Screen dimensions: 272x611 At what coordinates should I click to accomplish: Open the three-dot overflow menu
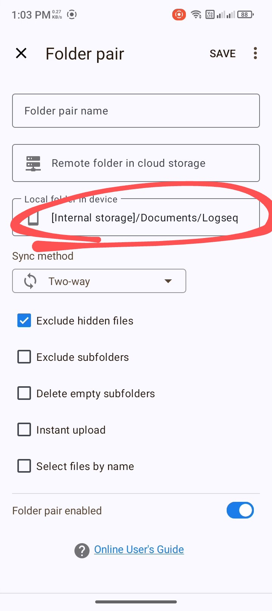pos(255,53)
